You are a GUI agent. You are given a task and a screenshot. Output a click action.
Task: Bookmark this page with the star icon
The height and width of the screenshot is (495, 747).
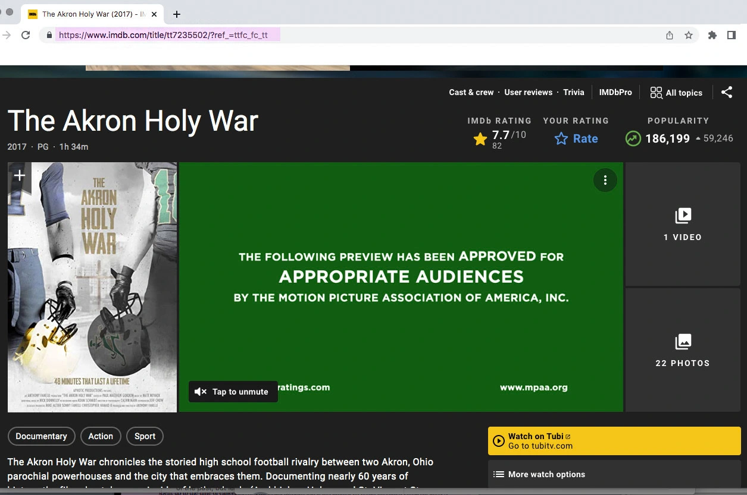[x=689, y=35]
